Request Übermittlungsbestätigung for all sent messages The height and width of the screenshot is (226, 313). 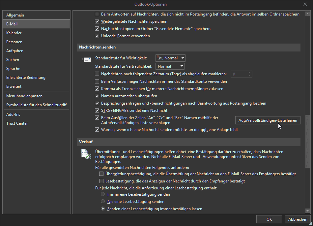[x=101, y=174]
